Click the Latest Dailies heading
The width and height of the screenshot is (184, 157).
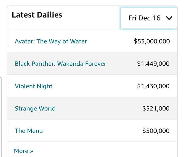37,15
